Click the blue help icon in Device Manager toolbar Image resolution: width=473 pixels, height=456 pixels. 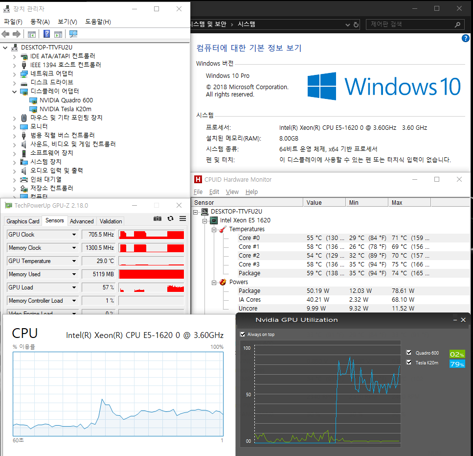click(x=47, y=34)
